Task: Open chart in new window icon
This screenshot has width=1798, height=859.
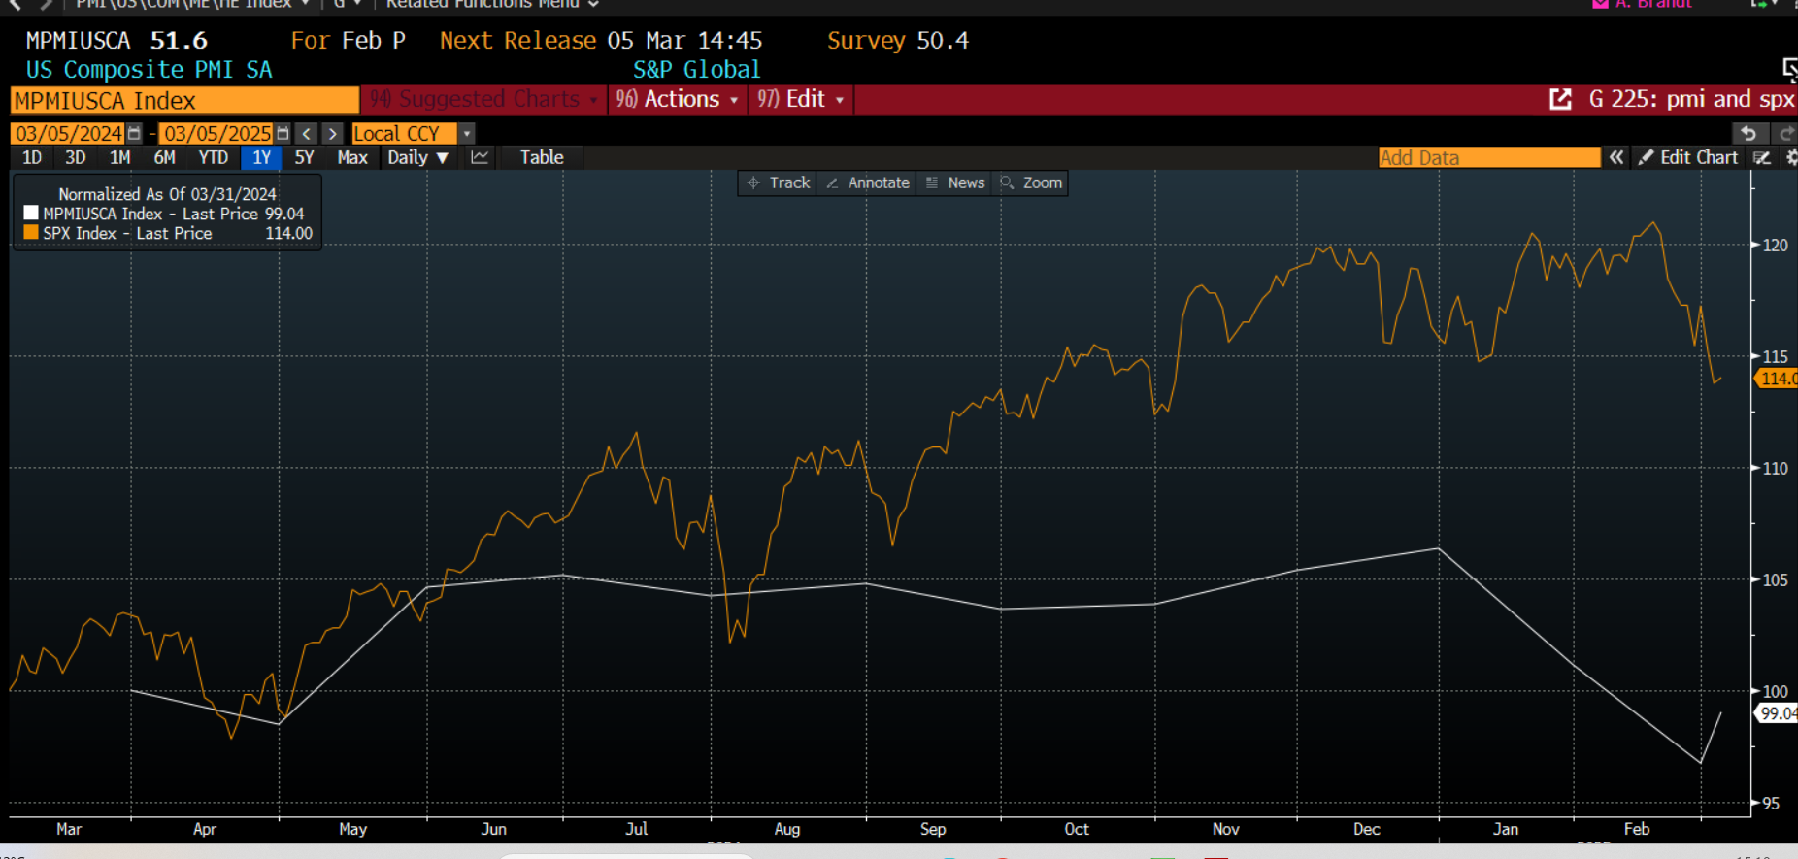Action: [1560, 99]
